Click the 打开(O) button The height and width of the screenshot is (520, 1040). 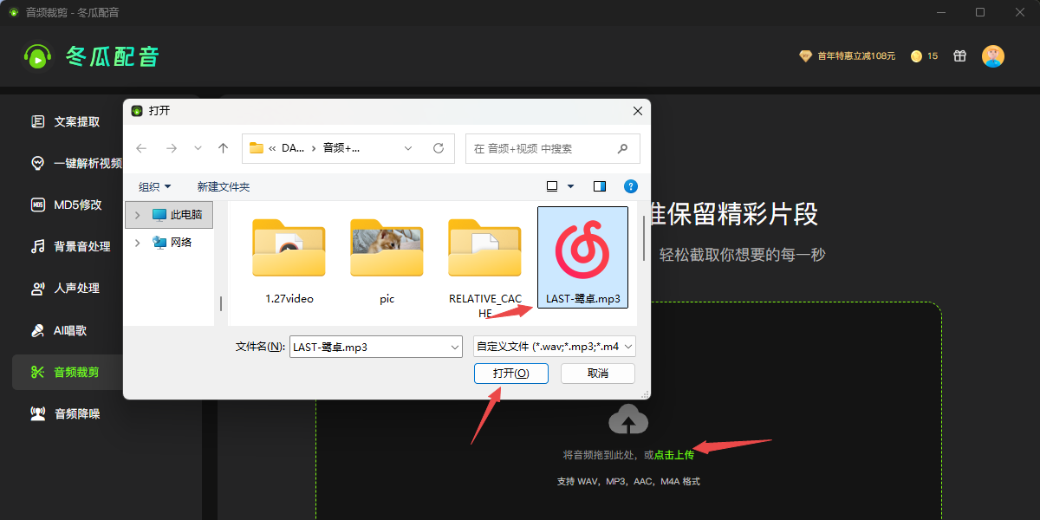coord(511,374)
